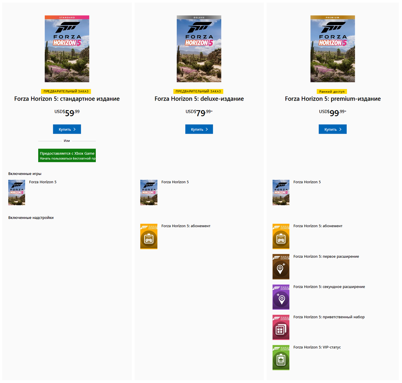This screenshot has width=402, height=383.
Task: Open 'Forza Horizon 5: приветственный набор' text link
Action: 329,317
